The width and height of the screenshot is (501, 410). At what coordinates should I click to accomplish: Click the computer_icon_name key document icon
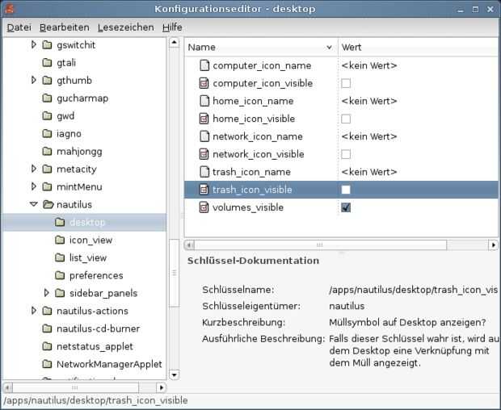pos(204,65)
